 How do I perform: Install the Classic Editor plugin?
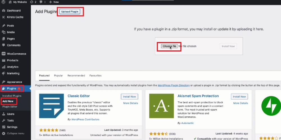129,97
